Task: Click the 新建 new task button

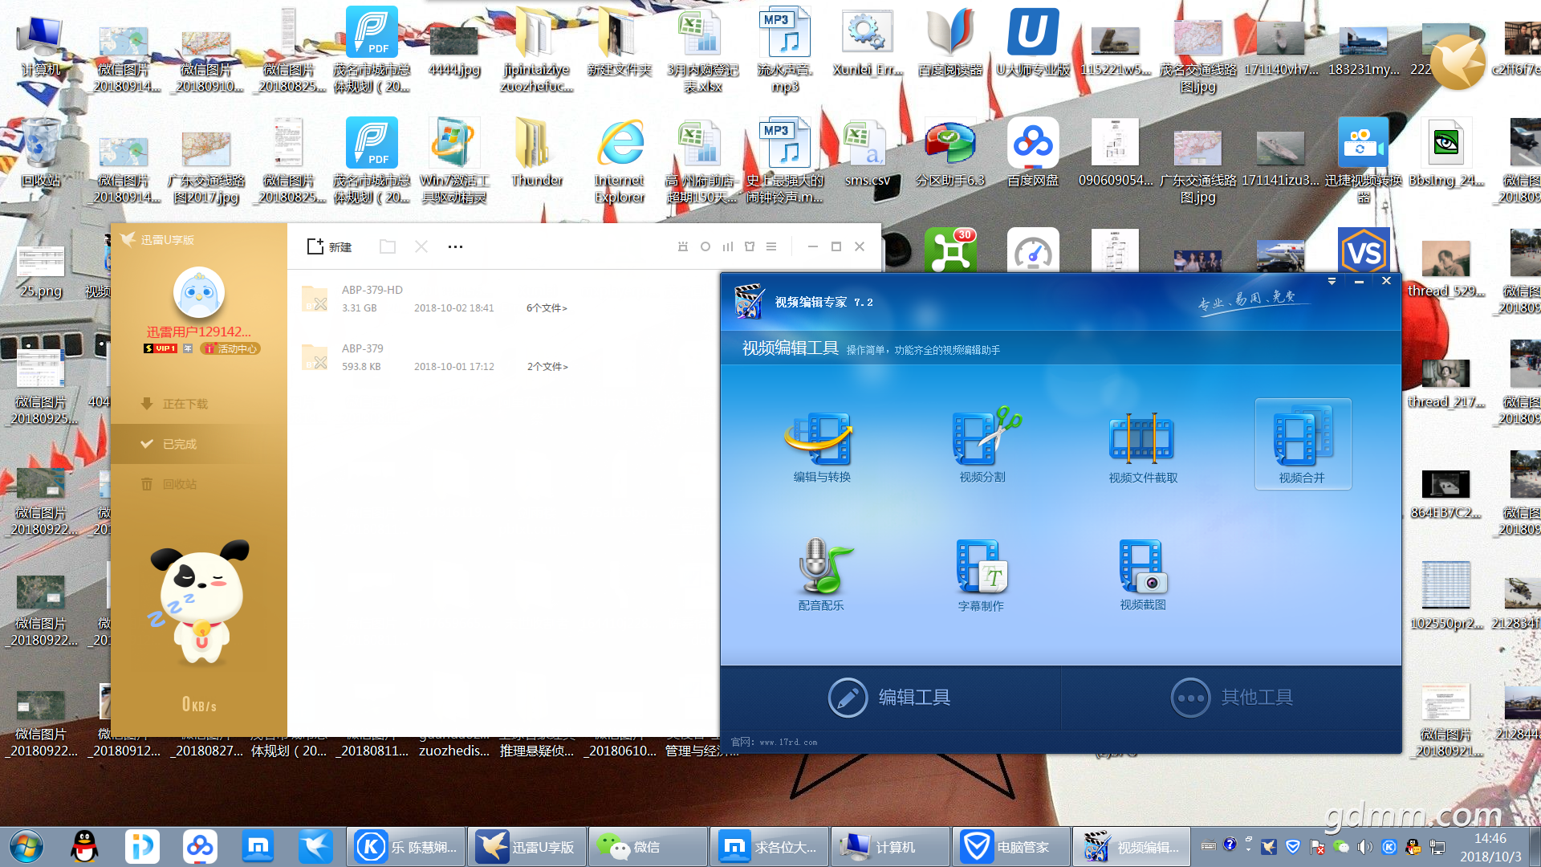Action: click(x=330, y=246)
